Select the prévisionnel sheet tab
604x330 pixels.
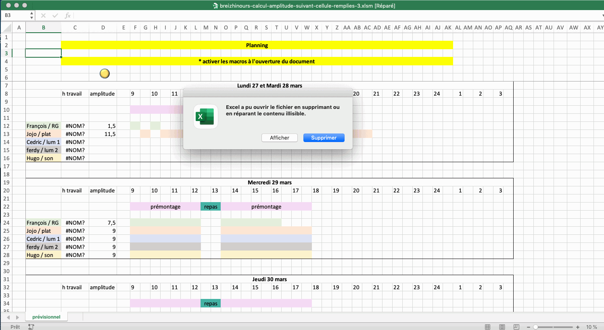(46, 317)
